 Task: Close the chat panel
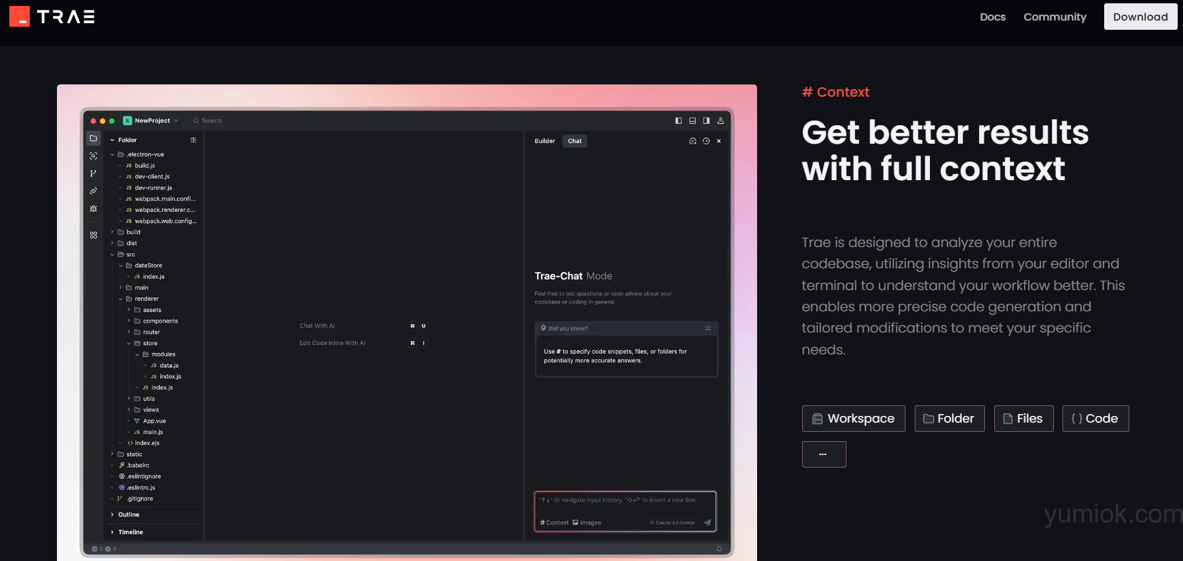click(719, 141)
